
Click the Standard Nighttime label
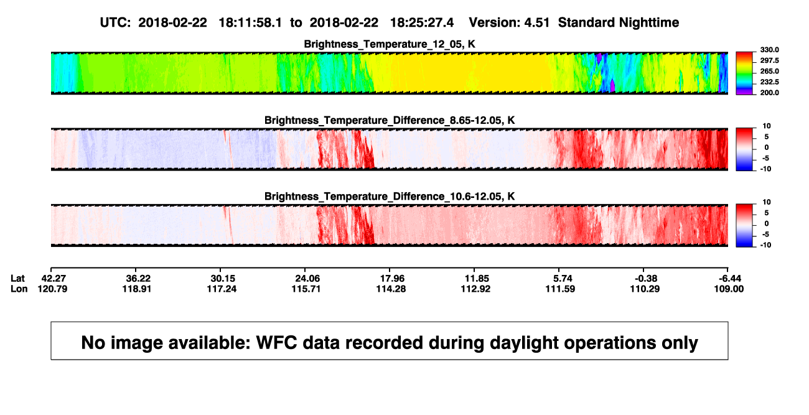pos(619,23)
